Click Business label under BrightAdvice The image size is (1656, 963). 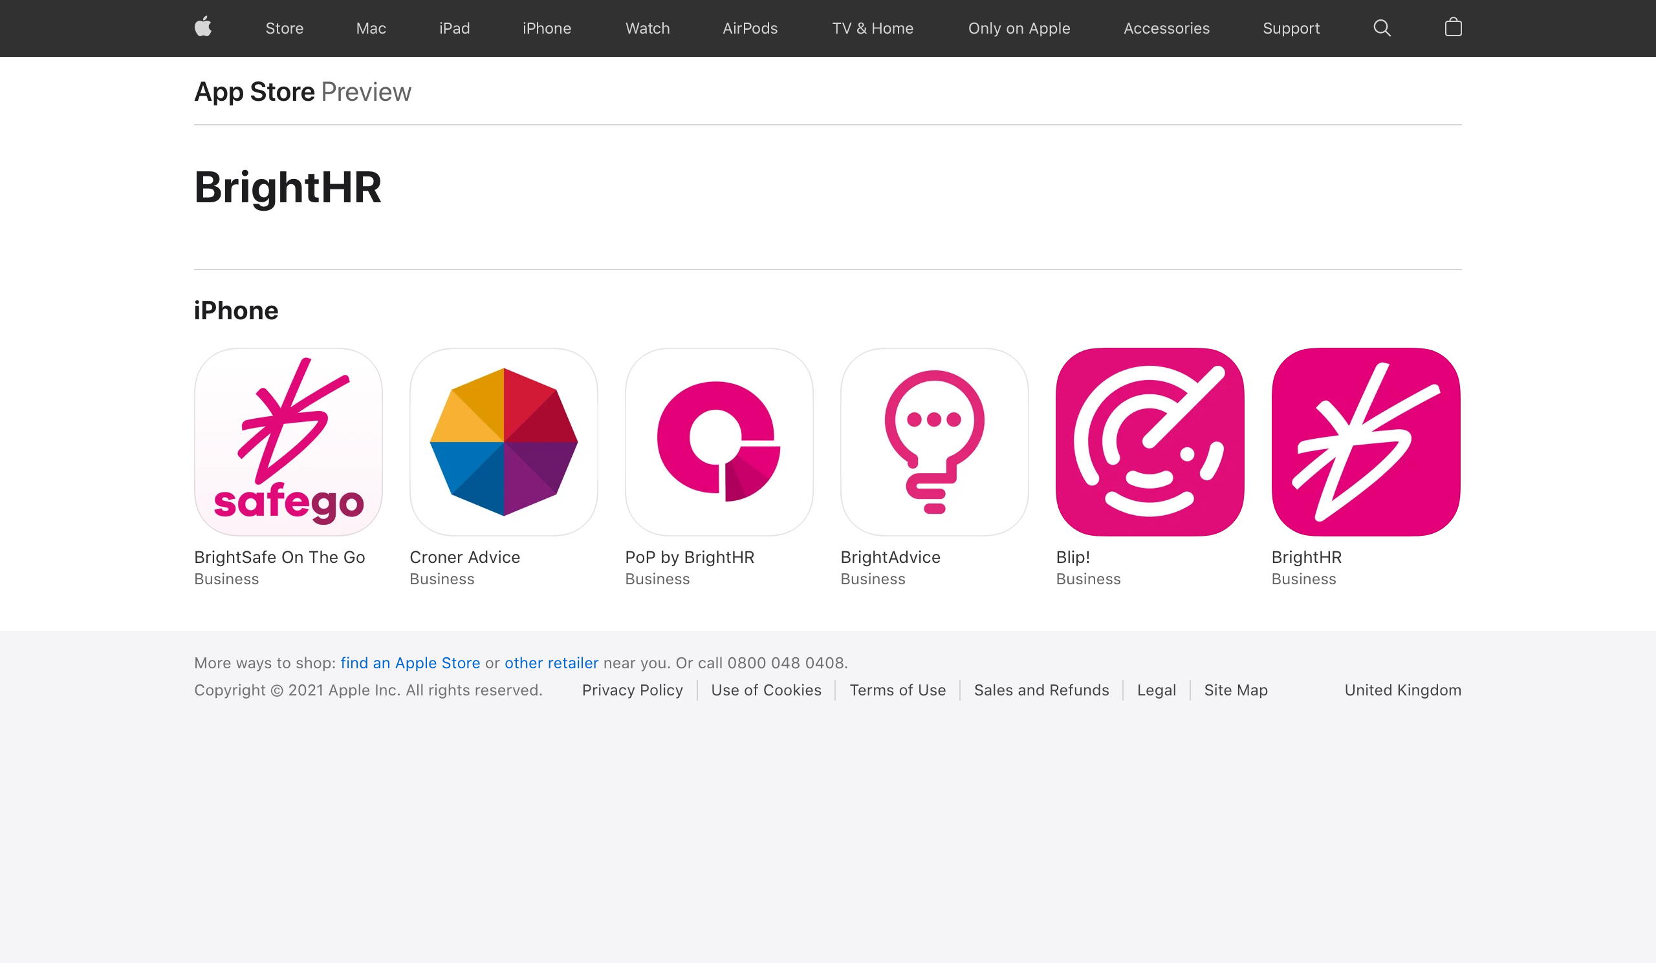pyautogui.click(x=873, y=579)
